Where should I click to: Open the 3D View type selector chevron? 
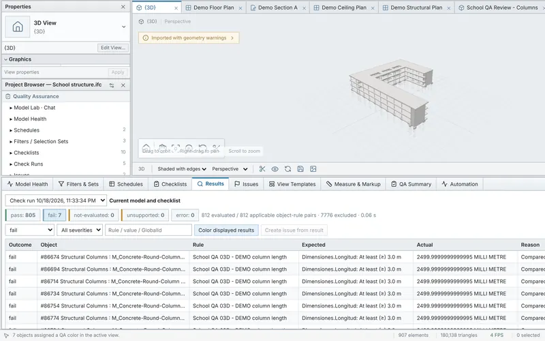point(124,27)
